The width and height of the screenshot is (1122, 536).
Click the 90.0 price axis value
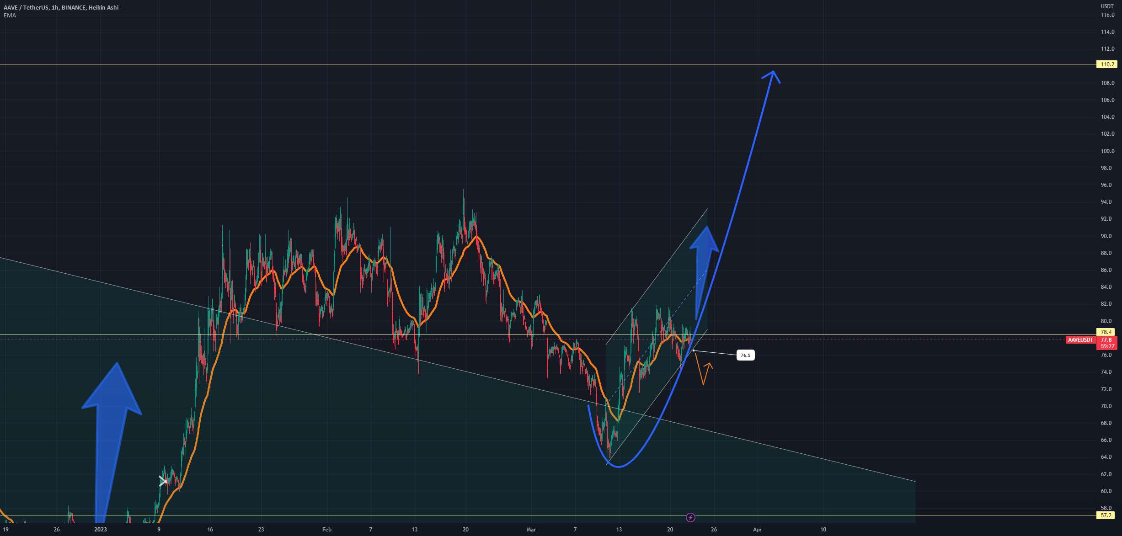(1106, 236)
